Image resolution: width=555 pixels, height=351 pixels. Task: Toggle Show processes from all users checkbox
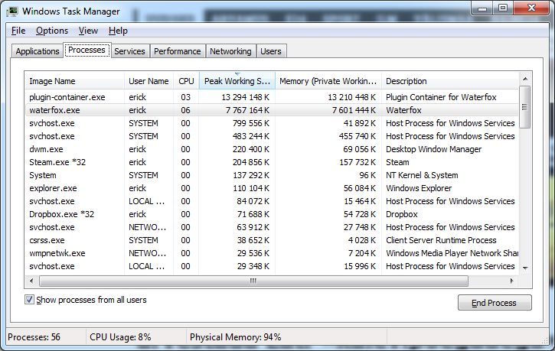click(x=29, y=300)
